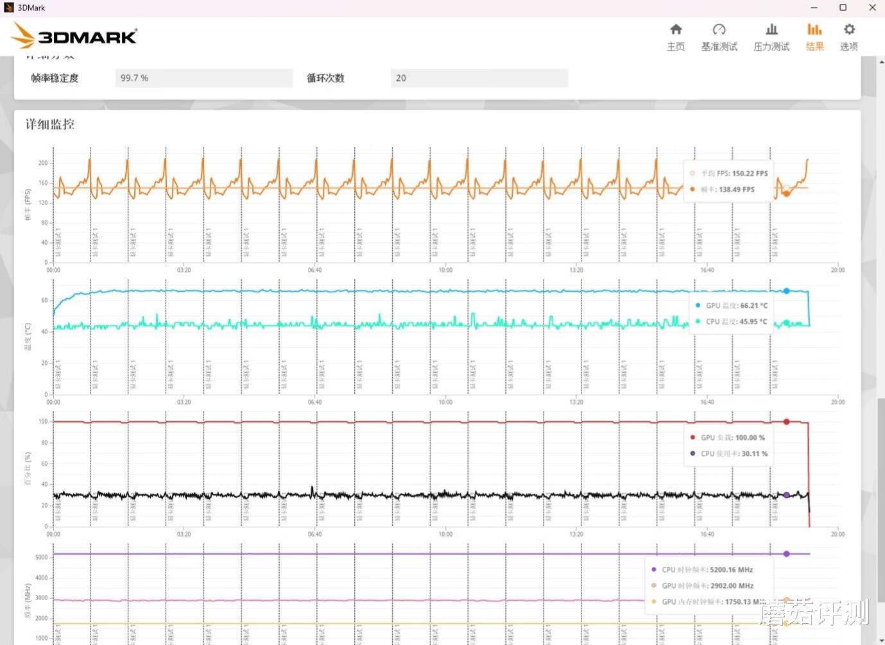Click the red GPU load data point marker
The image size is (885, 645).
(x=786, y=422)
